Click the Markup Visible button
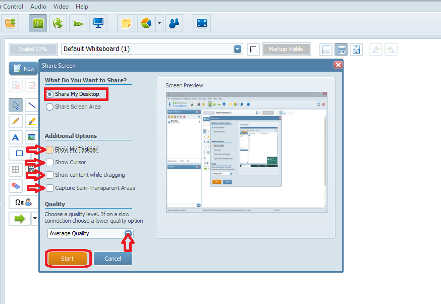This screenshot has width=441, height=304. point(286,49)
